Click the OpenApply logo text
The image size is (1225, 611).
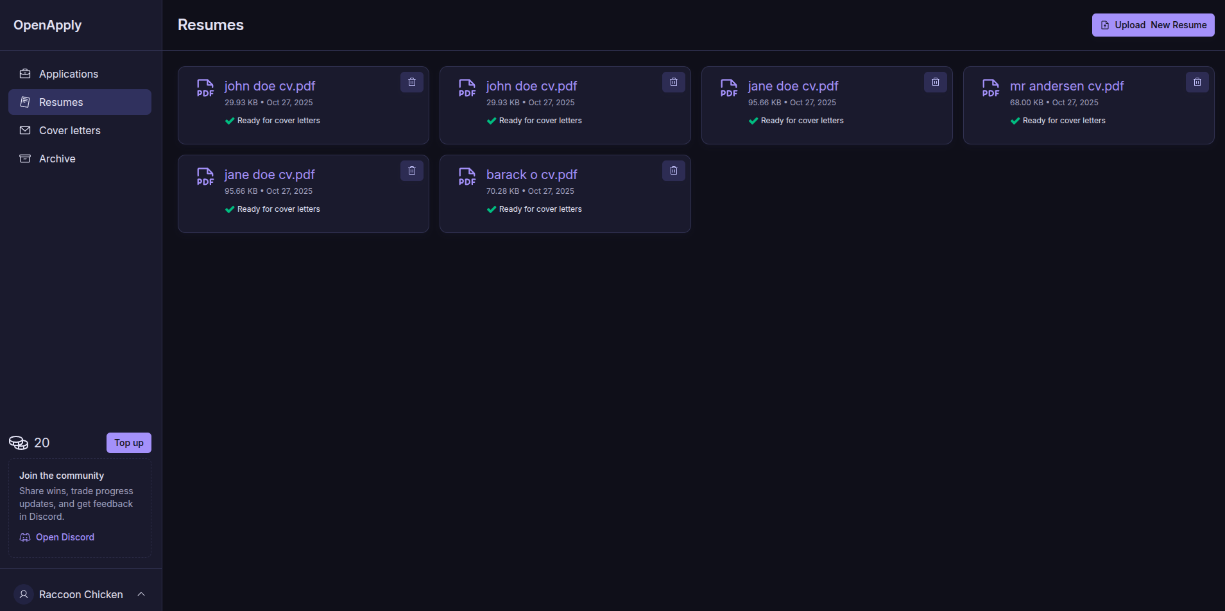(47, 25)
